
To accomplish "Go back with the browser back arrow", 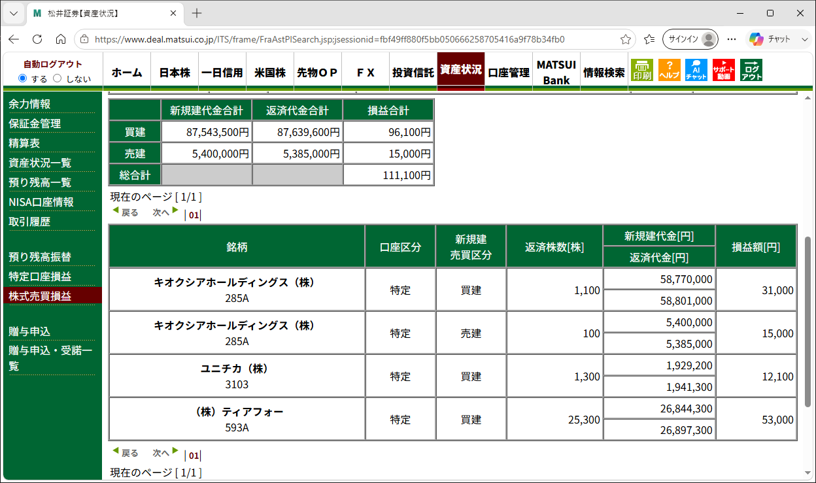I will [14, 39].
